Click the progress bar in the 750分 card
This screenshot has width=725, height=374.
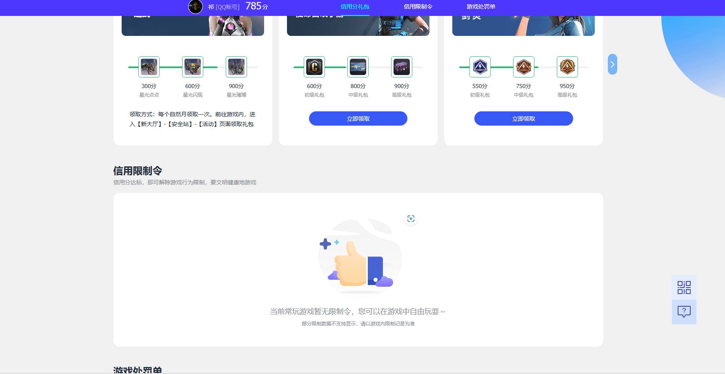pyautogui.click(x=524, y=67)
